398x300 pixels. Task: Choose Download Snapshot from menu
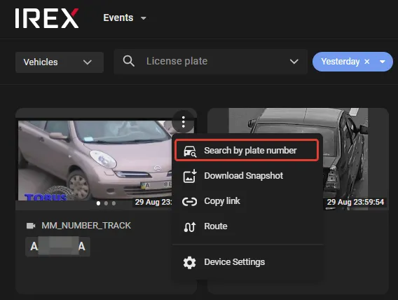pyautogui.click(x=247, y=176)
